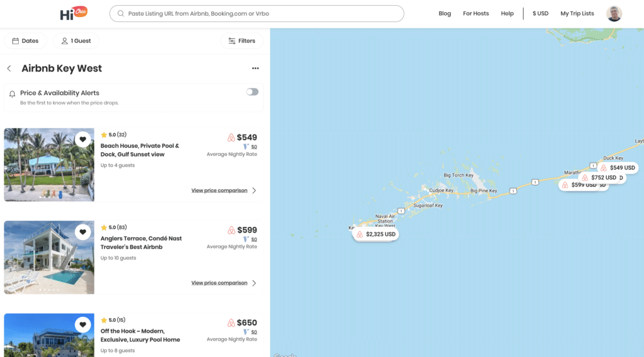
Task: Click the Airbnb icon beside $549 price
Action: pos(231,138)
